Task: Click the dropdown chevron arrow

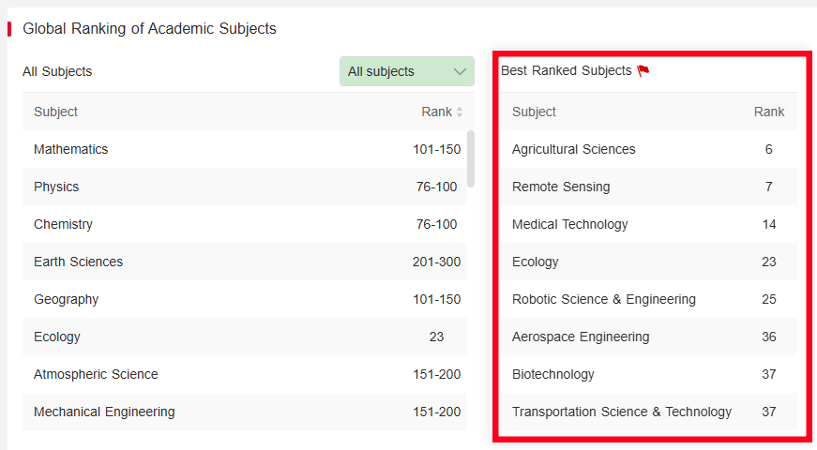Action: coord(460,71)
